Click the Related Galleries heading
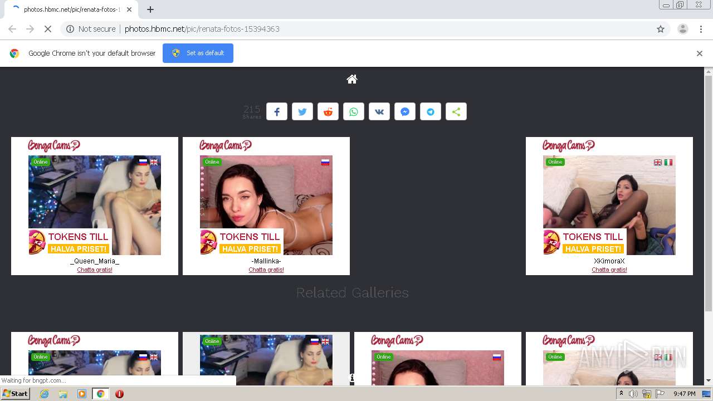713x401 pixels. [352, 292]
